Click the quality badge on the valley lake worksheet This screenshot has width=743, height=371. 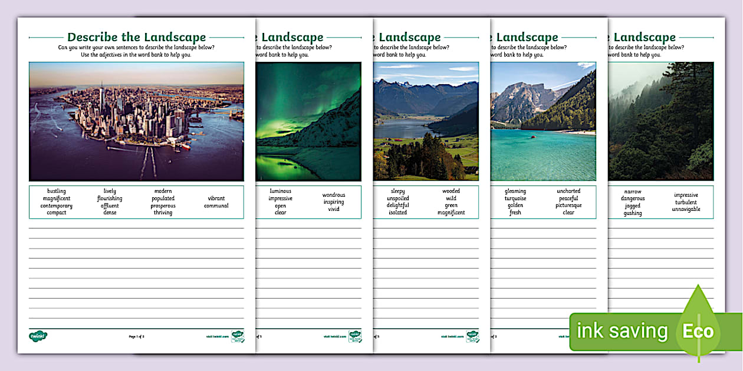(x=472, y=336)
